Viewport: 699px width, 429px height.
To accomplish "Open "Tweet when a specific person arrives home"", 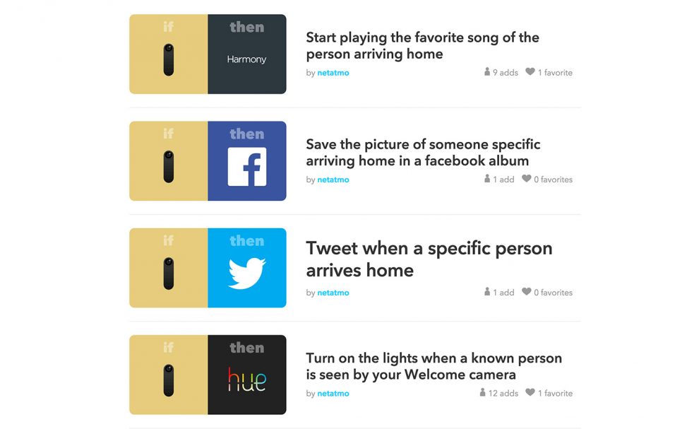I will 429,259.
